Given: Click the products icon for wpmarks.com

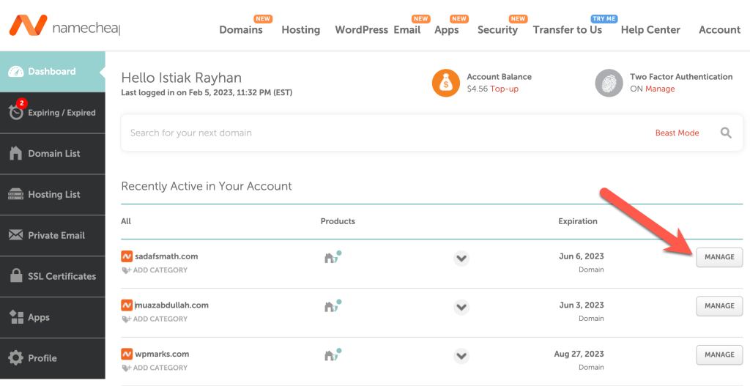Looking at the screenshot, I should point(333,355).
